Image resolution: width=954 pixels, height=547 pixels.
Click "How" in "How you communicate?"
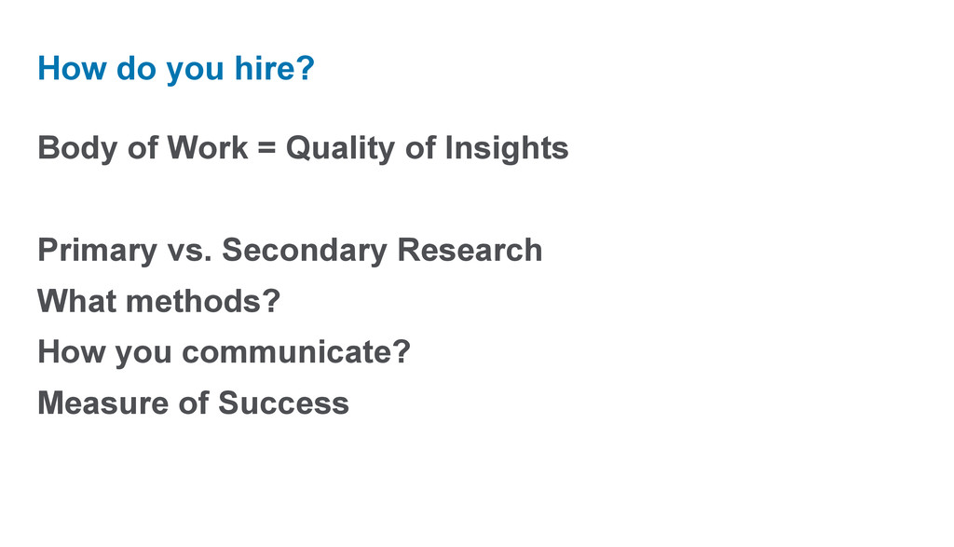click(x=71, y=351)
